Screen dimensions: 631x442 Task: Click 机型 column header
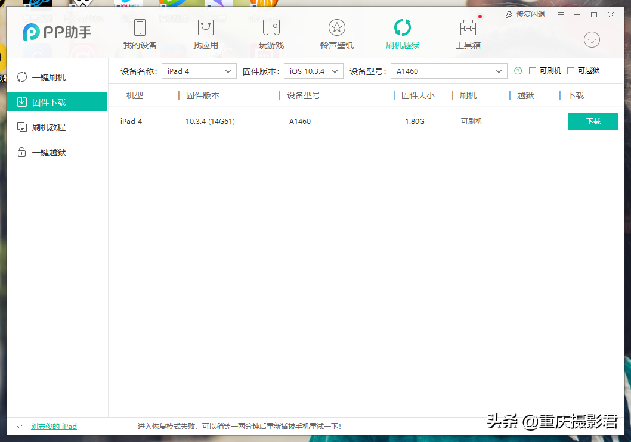coord(134,96)
